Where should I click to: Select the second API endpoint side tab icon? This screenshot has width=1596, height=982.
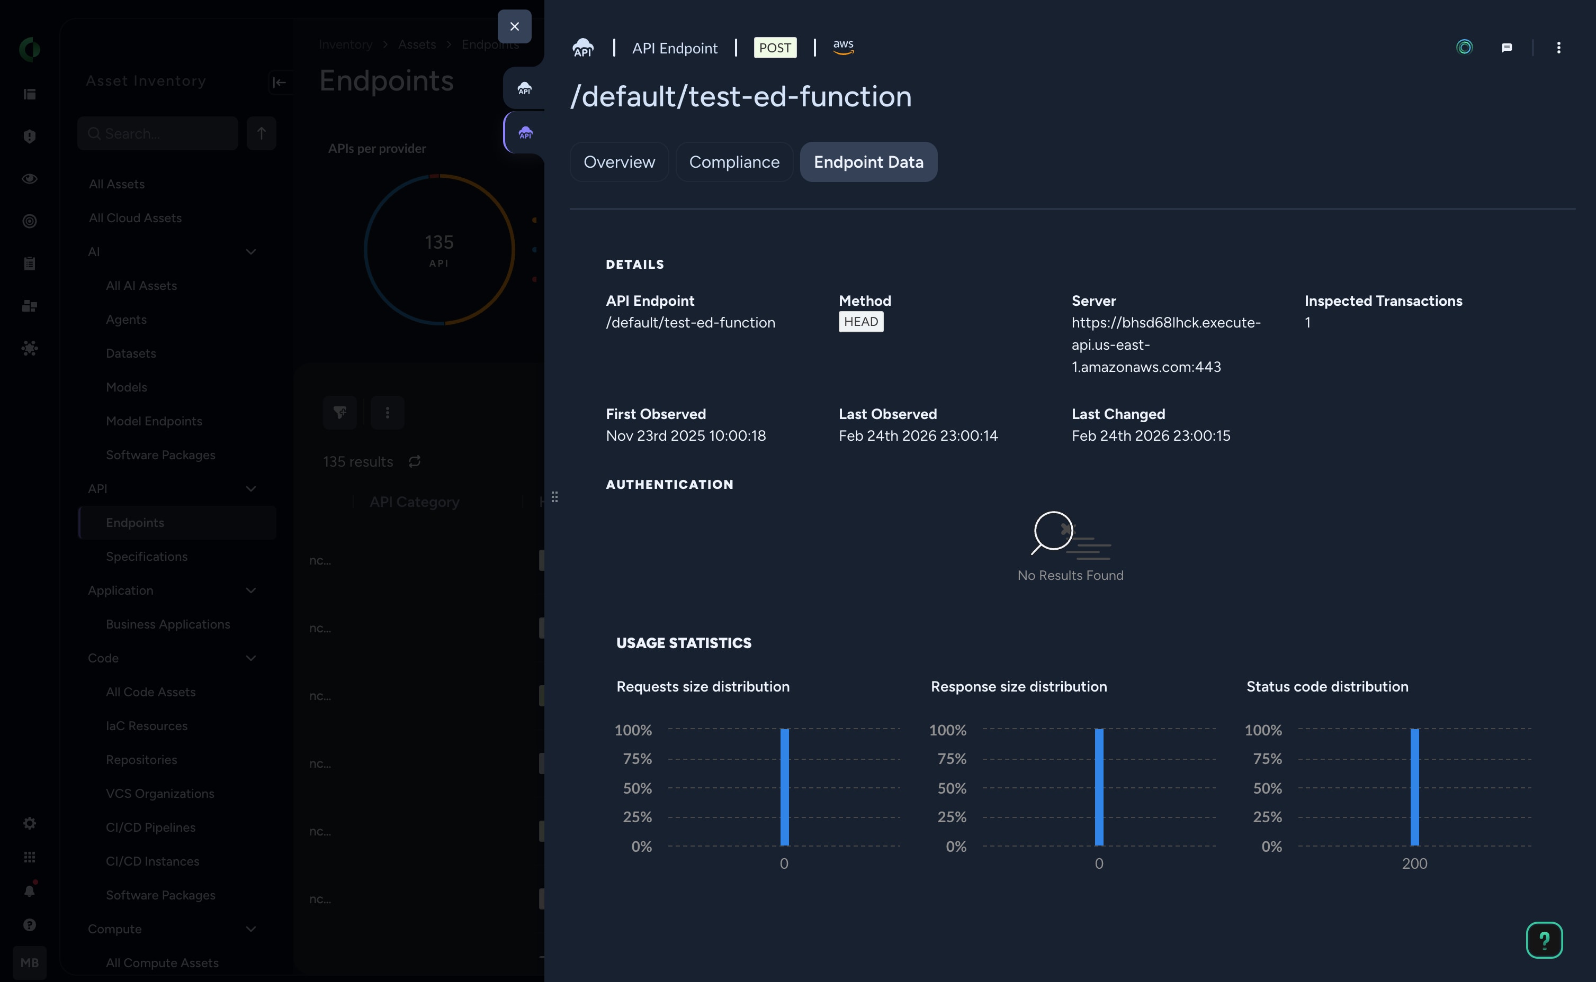pyautogui.click(x=525, y=133)
